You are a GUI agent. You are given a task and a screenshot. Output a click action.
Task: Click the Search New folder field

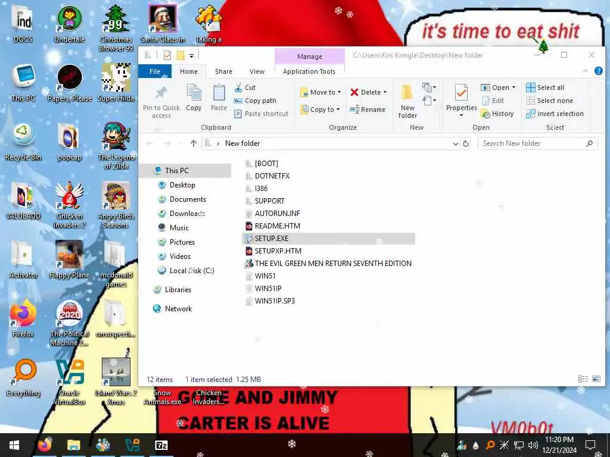[x=537, y=143]
